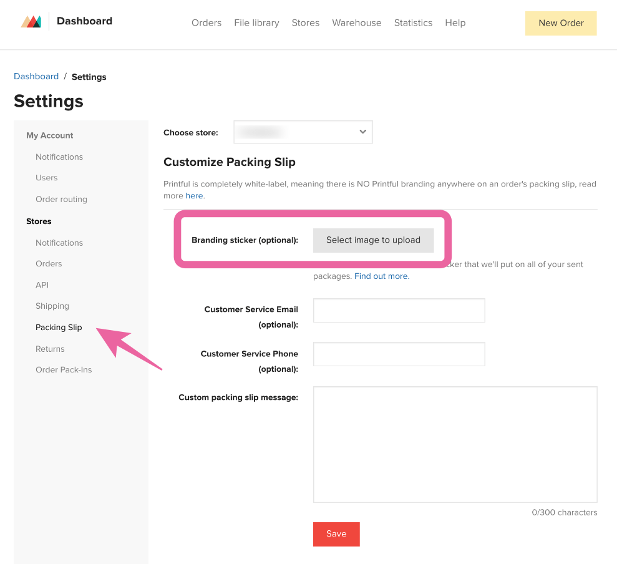Open the Warehouse menu item
617x564 pixels.
(x=356, y=22)
